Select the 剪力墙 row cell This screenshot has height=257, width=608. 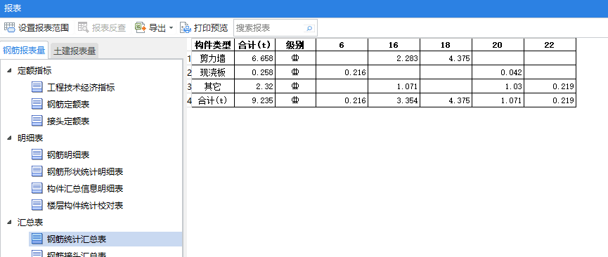pos(213,58)
